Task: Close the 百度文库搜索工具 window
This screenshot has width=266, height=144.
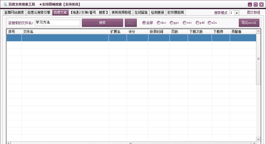Action: (262, 4)
